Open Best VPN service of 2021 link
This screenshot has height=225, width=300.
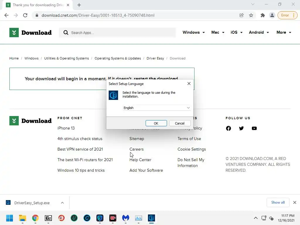(80, 149)
